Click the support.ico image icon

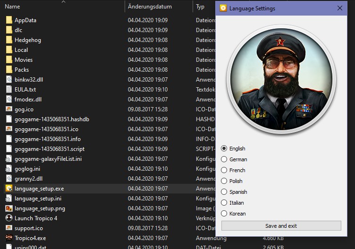pos(9,228)
